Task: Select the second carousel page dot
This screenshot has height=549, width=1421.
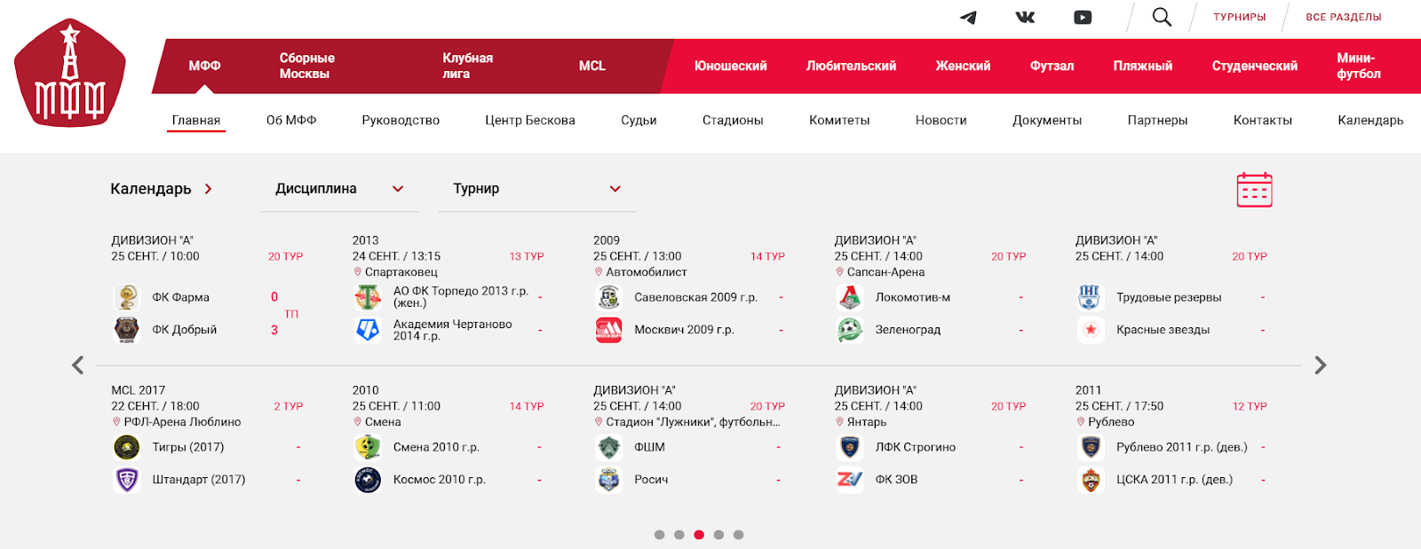Action: click(x=679, y=535)
